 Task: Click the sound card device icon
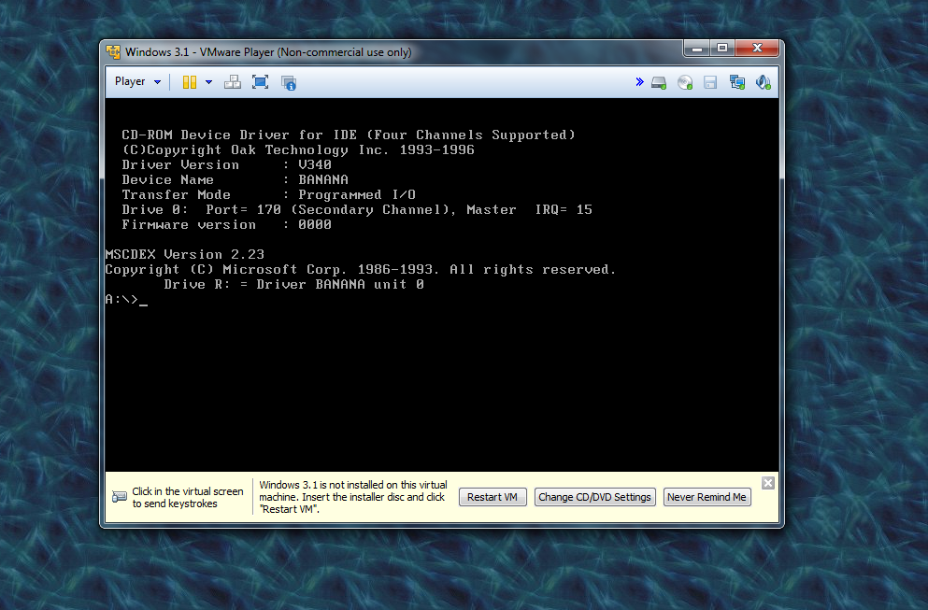[x=764, y=82]
